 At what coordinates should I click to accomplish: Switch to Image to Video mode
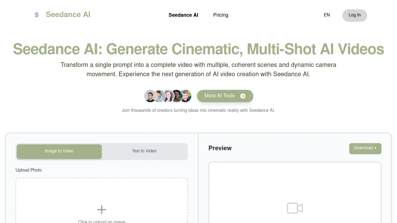(59, 151)
